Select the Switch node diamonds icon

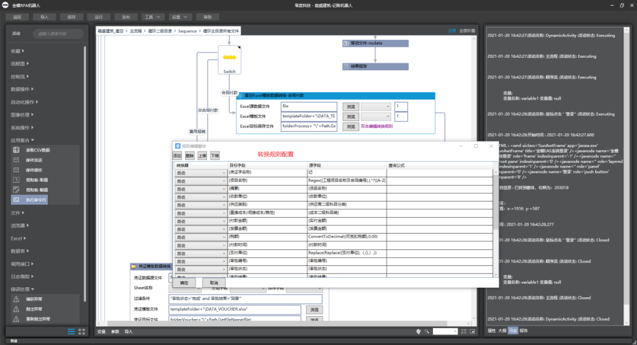[229, 57]
